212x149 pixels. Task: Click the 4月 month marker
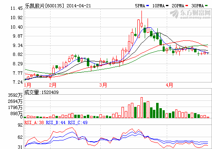click(169, 85)
